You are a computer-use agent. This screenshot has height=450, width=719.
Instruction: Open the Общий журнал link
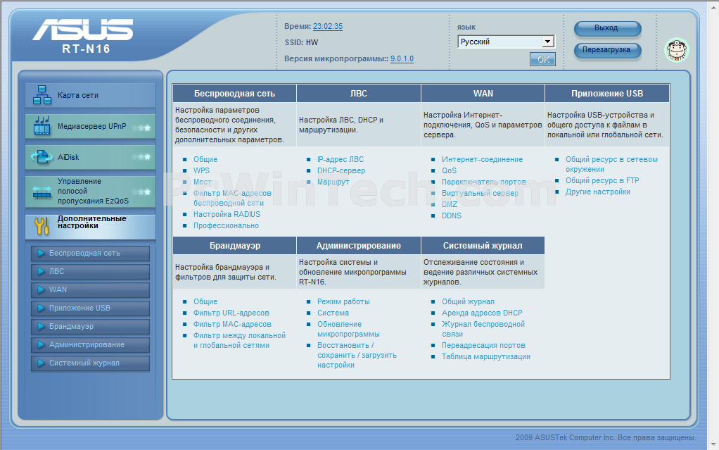[468, 301]
